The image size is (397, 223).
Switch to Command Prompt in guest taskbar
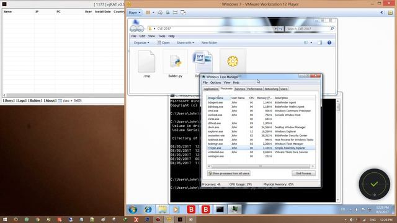pos(220,209)
